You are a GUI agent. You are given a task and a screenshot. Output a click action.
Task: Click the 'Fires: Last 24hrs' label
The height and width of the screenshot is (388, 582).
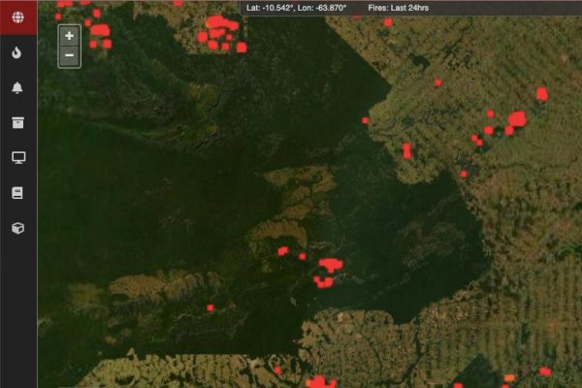399,8
